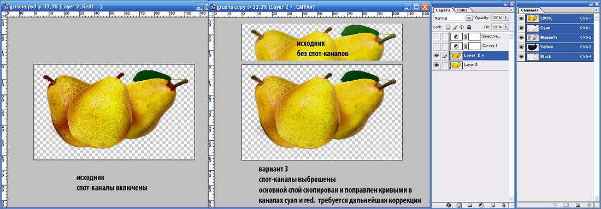The height and width of the screenshot is (209, 601).
Task: Create a new layer group folder
Action: point(469,205)
